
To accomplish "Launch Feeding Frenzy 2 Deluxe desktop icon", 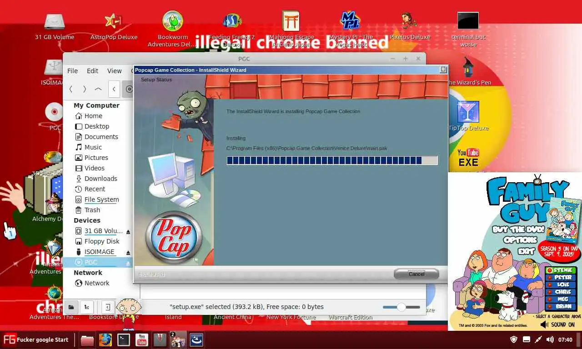I will [232, 29].
